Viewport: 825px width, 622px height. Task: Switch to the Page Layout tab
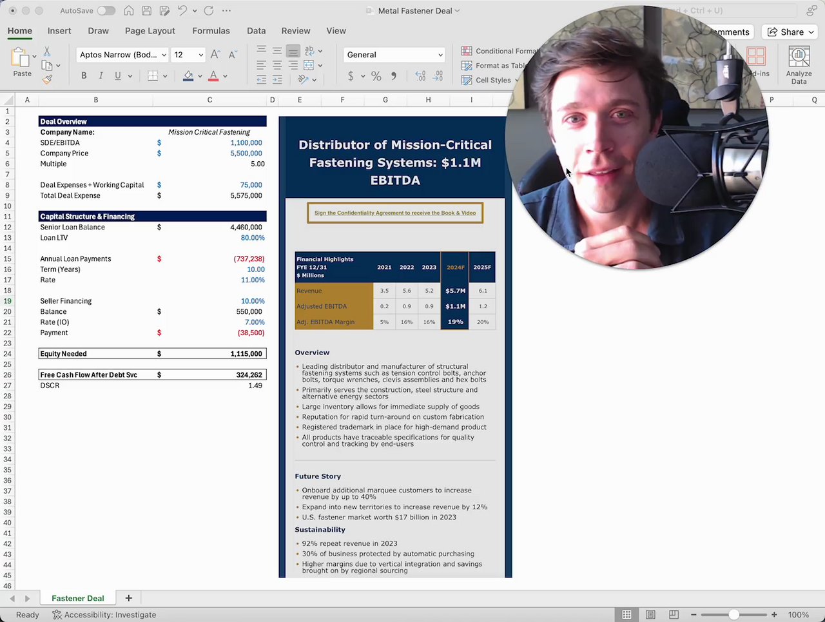(150, 31)
